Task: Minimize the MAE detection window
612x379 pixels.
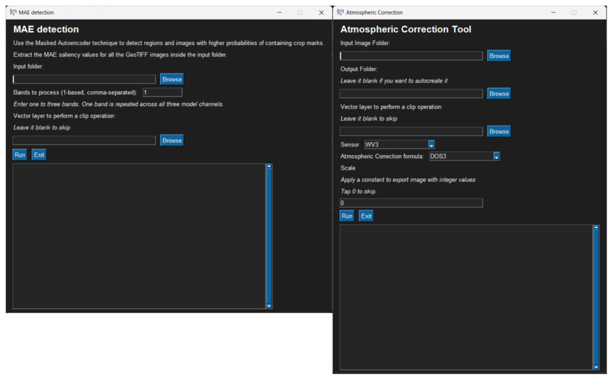Action: pos(279,13)
